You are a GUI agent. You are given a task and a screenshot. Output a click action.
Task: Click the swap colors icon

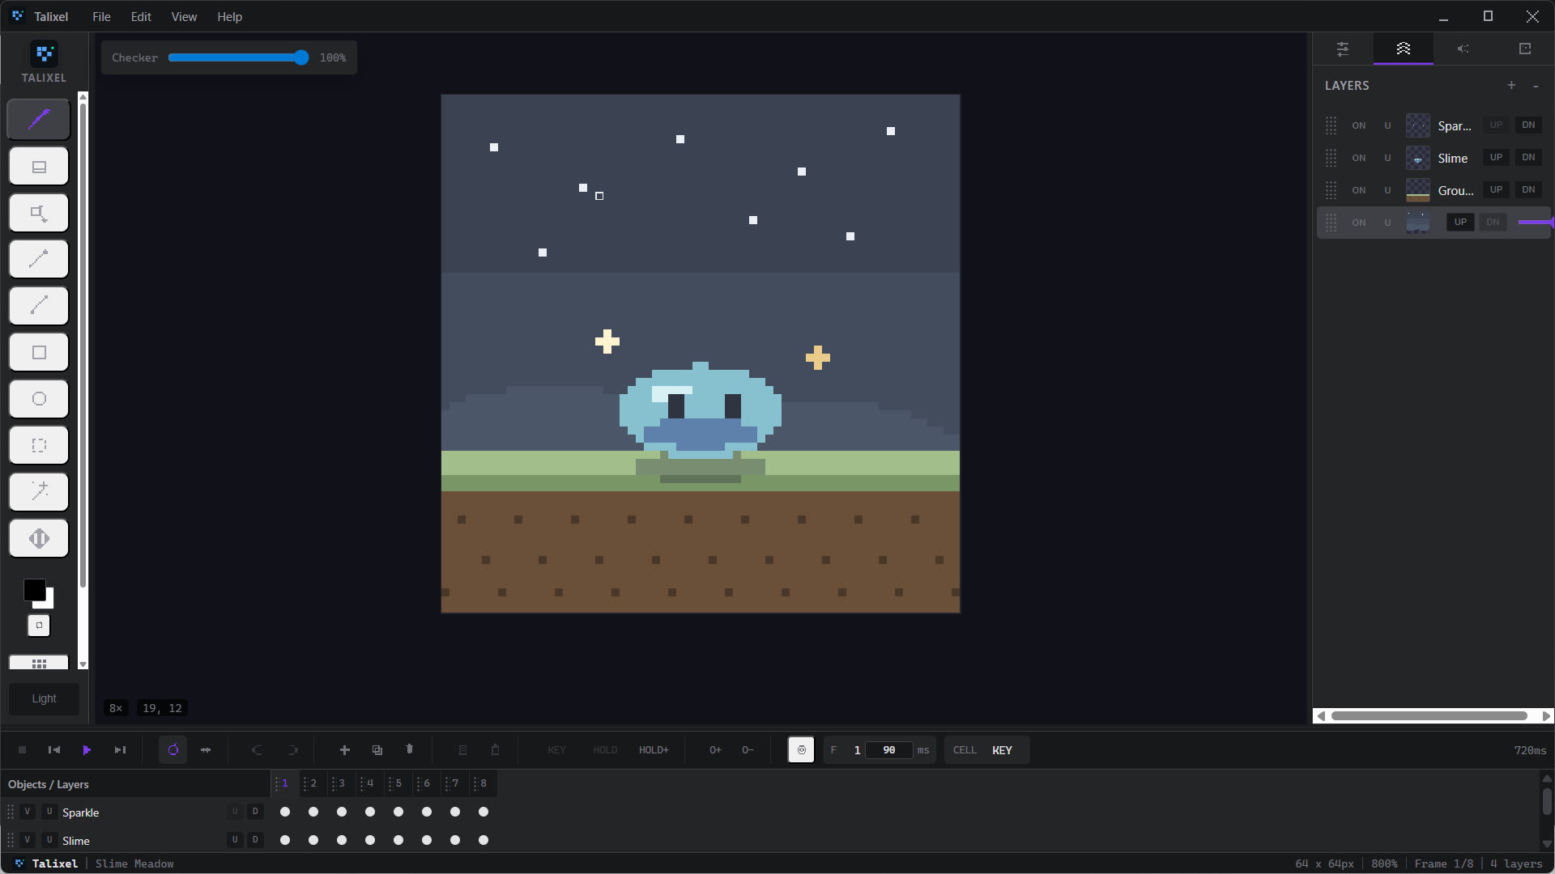39,626
